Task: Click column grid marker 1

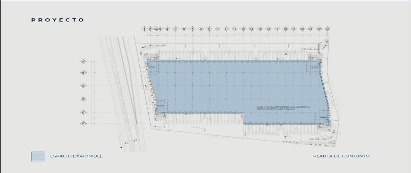Action: 145,29
